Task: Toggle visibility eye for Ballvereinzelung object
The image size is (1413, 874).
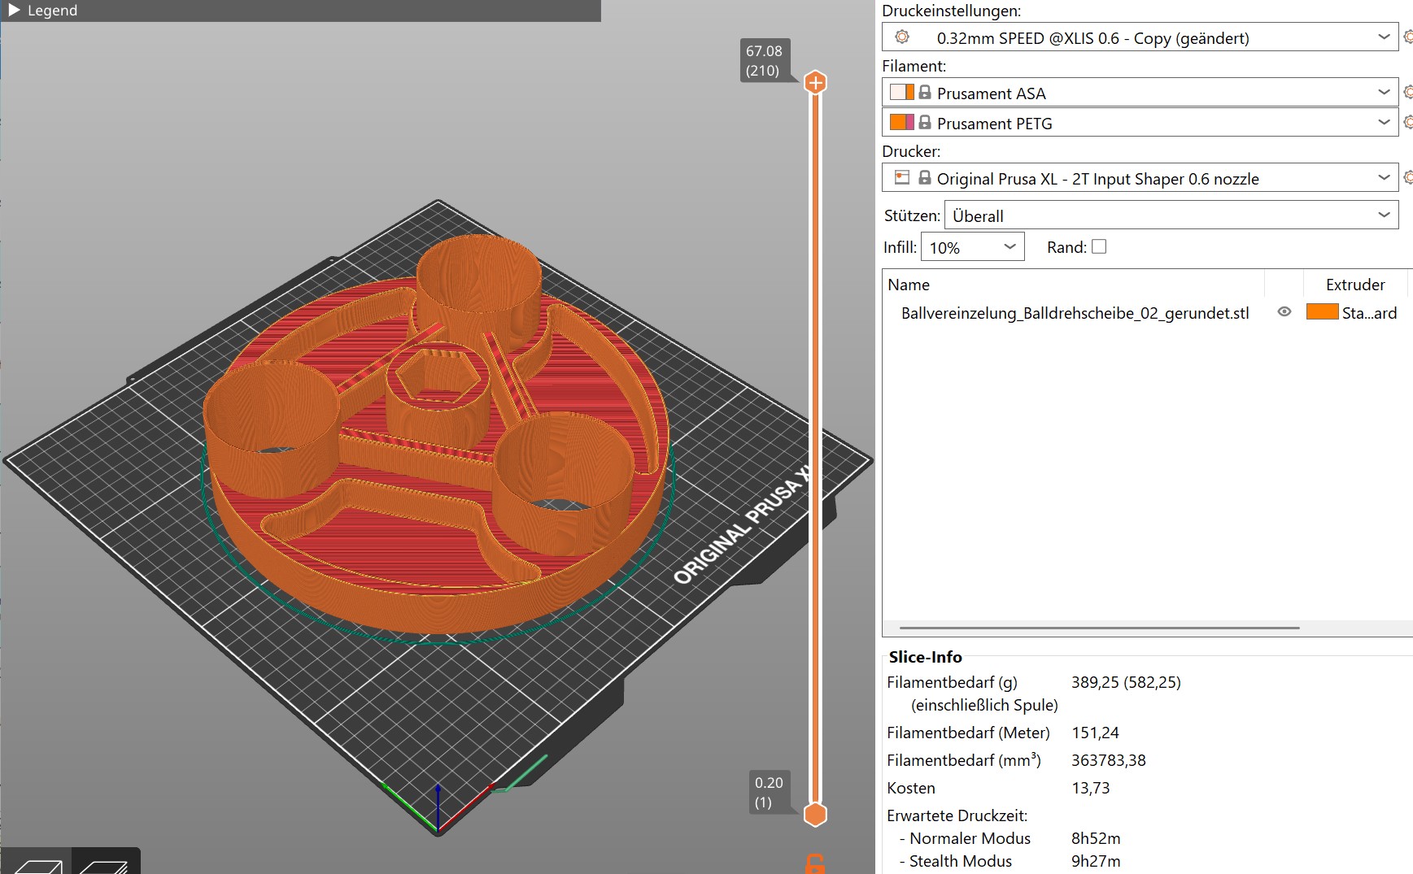Action: (1284, 311)
